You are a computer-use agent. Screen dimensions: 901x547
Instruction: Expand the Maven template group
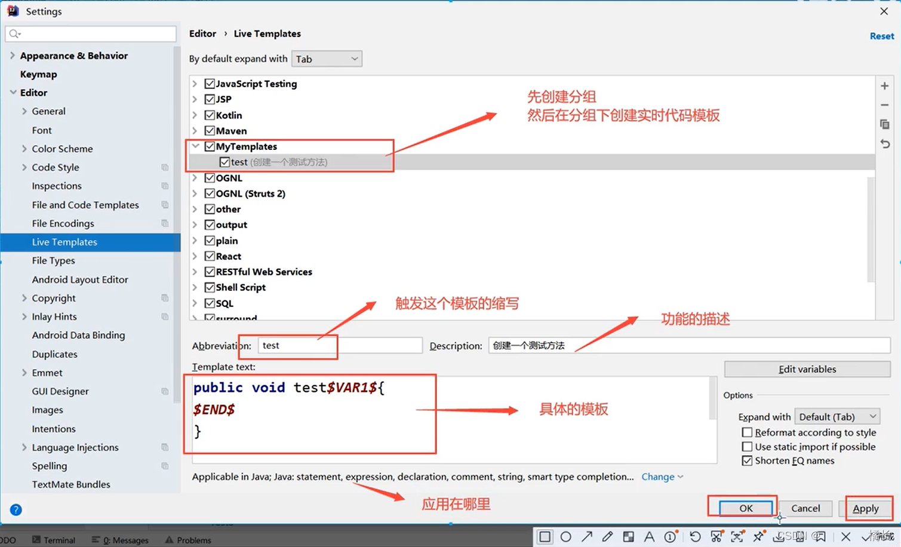[195, 131]
